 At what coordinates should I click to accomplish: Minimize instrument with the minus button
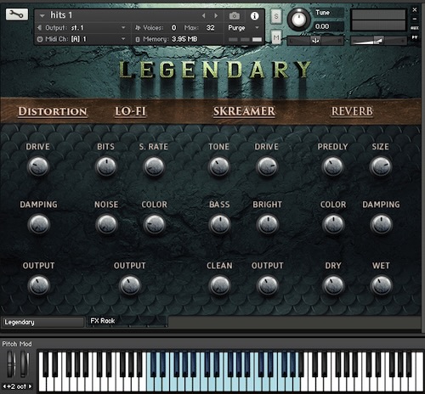pyautogui.click(x=415, y=19)
